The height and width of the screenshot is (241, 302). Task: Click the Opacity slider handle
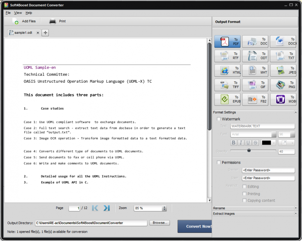tap(249, 150)
